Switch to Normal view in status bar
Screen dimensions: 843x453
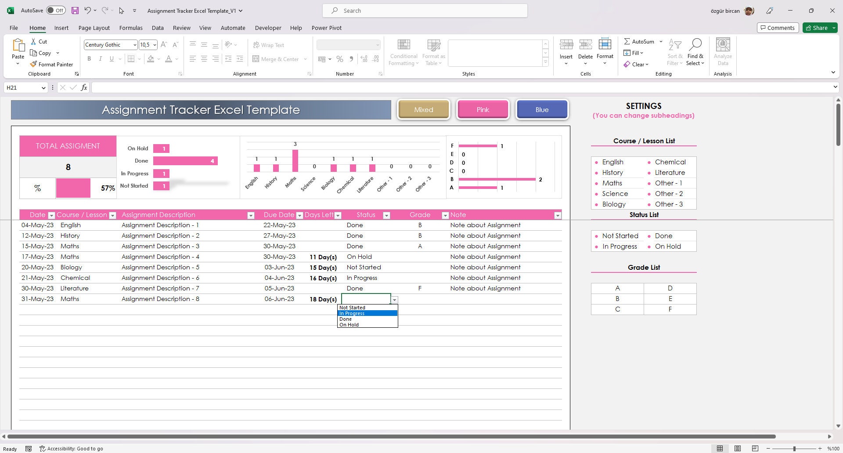[x=720, y=449]
